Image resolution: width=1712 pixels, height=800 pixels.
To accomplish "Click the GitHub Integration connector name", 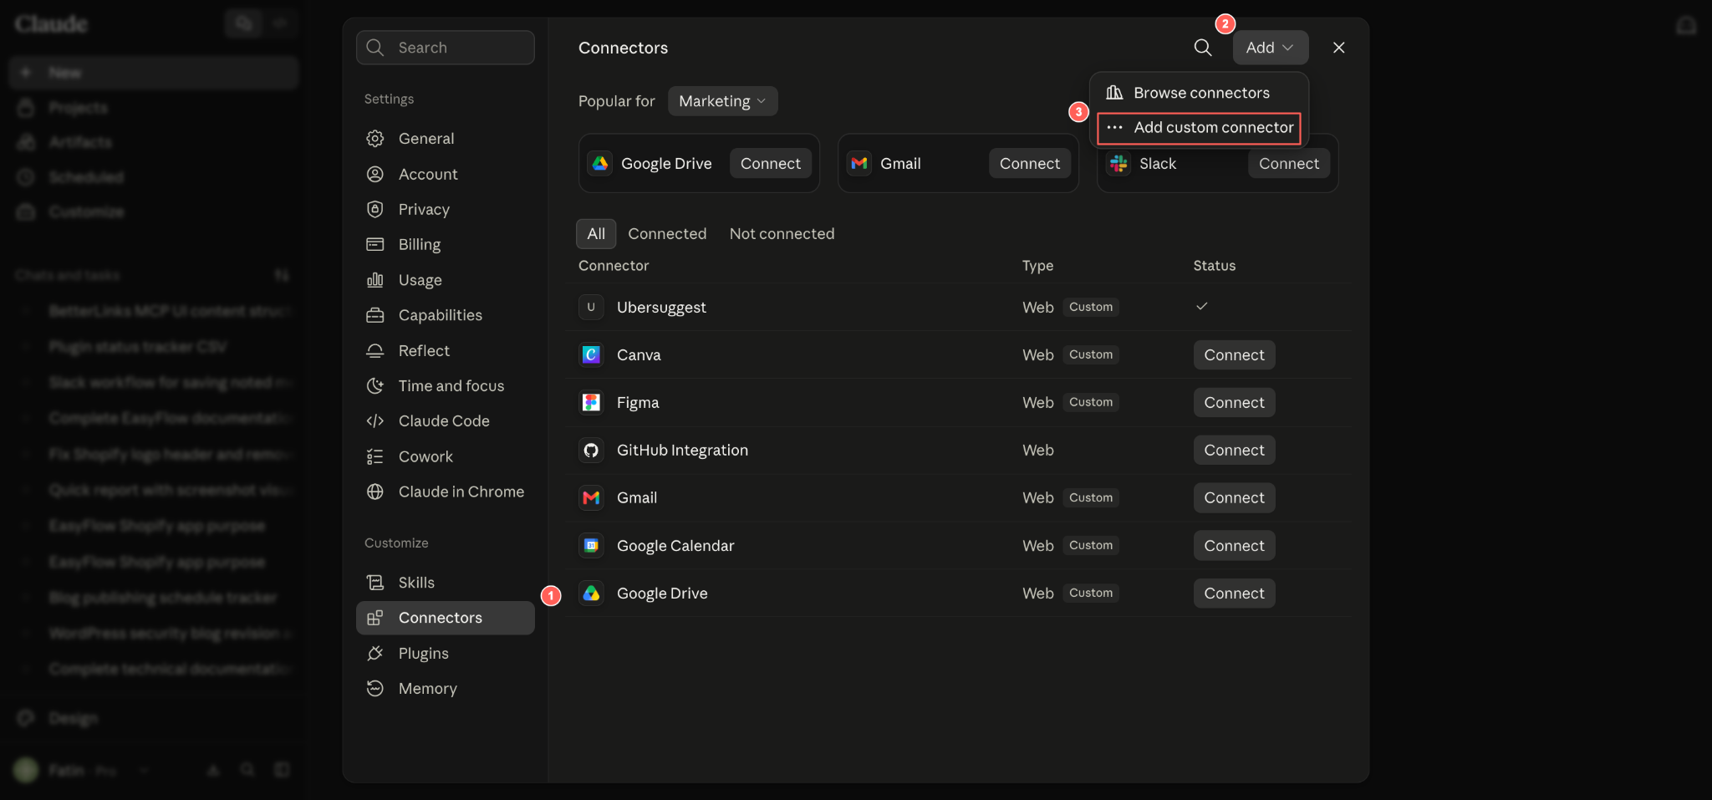I will (x=682, y=450).
